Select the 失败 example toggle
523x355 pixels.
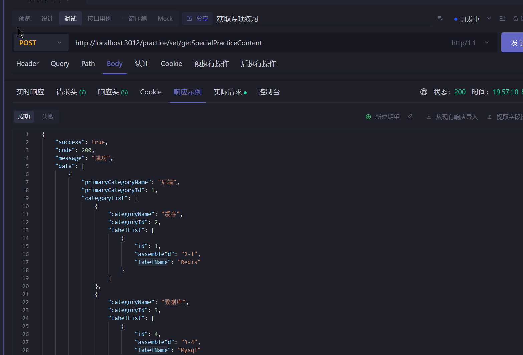(48, 117)
